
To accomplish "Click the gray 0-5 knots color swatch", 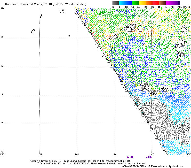I will click(116, 3).
